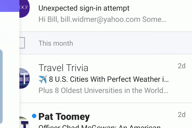
Task: Click the blue unread dot by Pat Toomey
Action: 34,116
